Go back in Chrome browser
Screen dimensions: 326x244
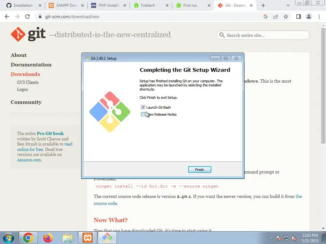coord(7,17)
